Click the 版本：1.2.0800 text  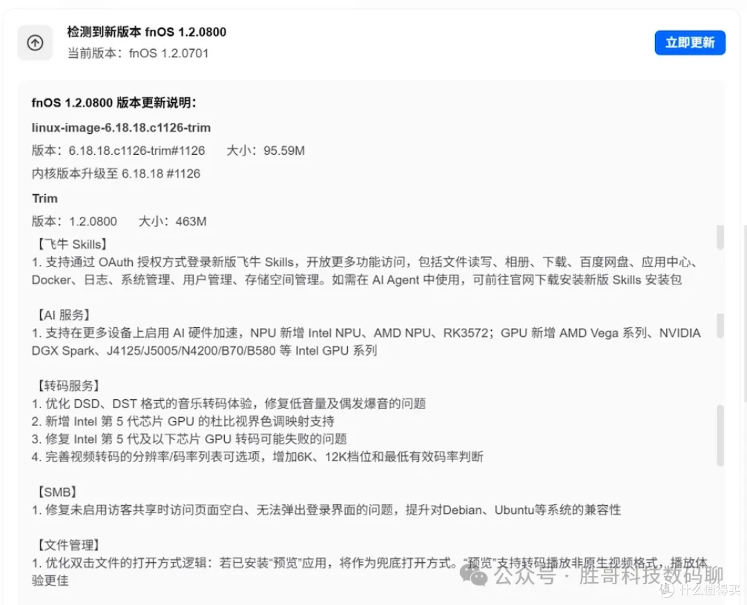point(74,221)
